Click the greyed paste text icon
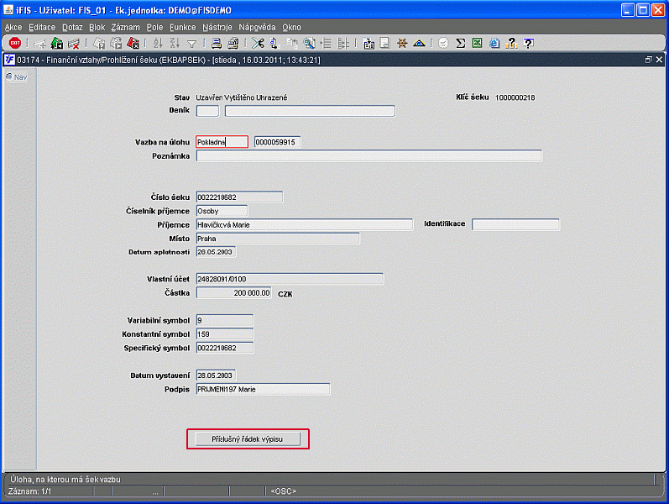Viewport: 669px width, 504px height. point(292,43)
